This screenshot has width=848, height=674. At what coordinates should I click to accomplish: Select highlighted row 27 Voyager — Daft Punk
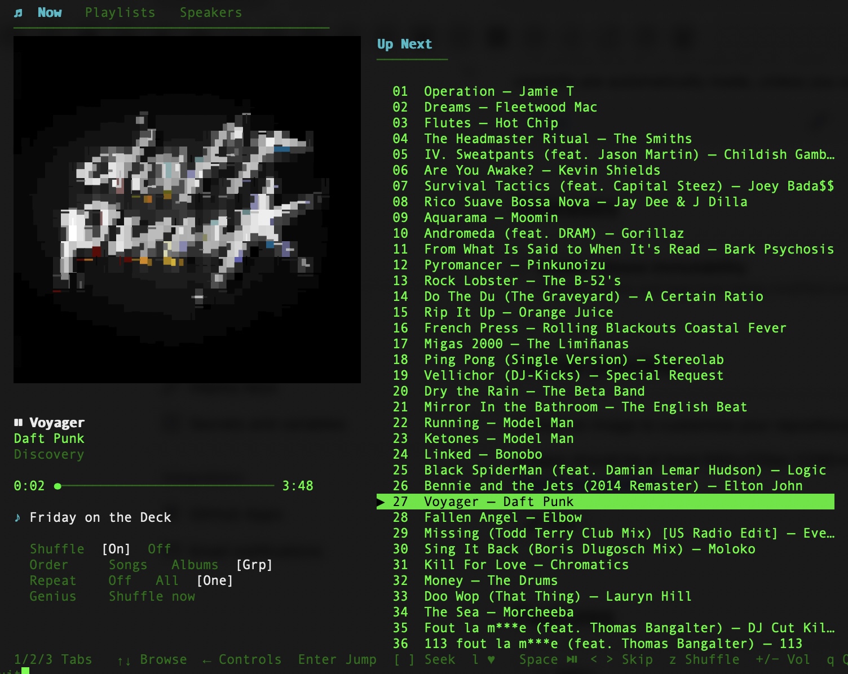point(606,502)
